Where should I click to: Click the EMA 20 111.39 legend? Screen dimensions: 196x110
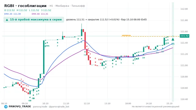pyautogui.click(x=13, y=14)
